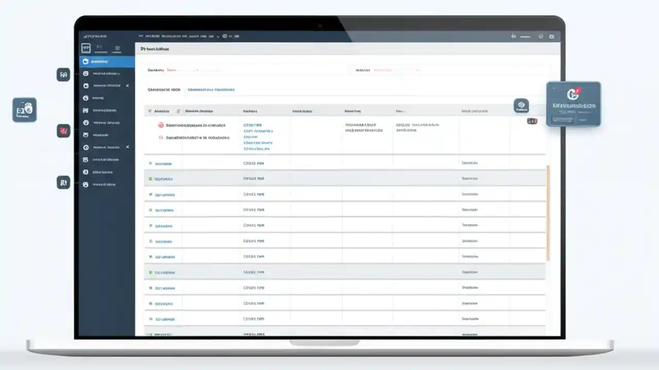Click the clock icon on the last sidebar item
The width and height of the screenshot is (659, 370).
point(85,184)
